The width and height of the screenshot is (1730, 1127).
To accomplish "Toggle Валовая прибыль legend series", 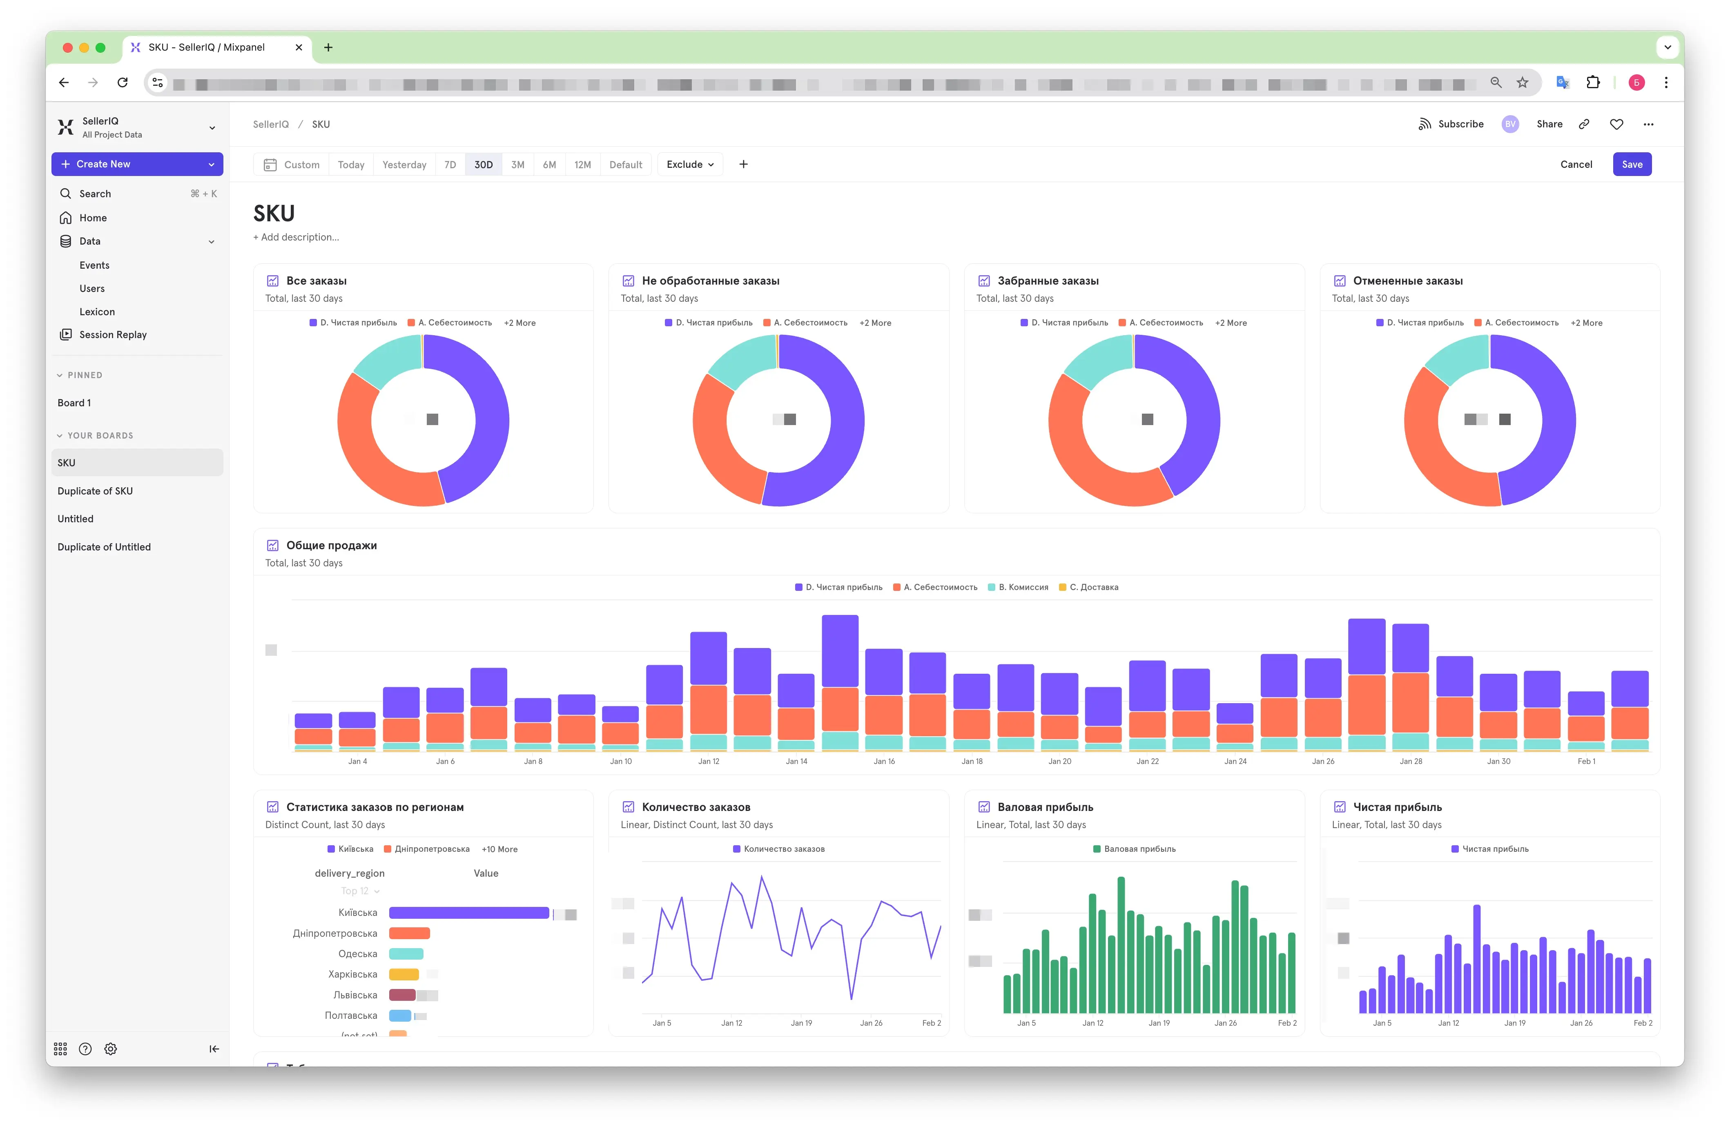I will pyautogui.click(x=1134, y=849).
